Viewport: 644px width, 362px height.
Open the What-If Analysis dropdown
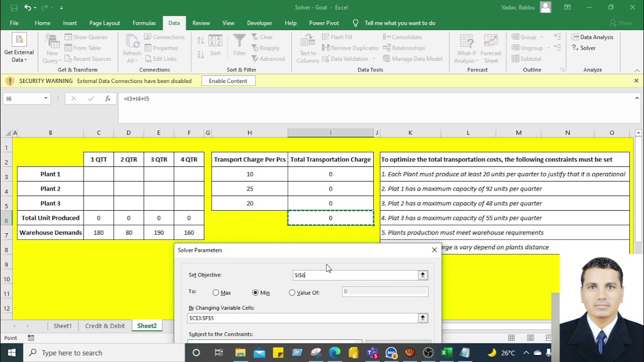[x=466, y=49]
